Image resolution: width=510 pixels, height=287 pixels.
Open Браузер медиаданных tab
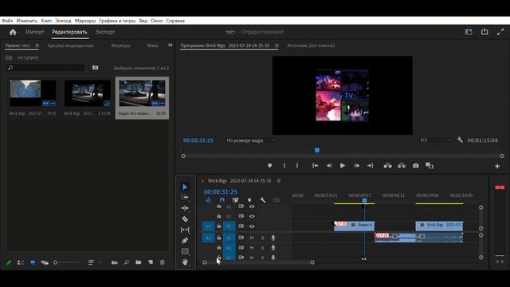70,45
